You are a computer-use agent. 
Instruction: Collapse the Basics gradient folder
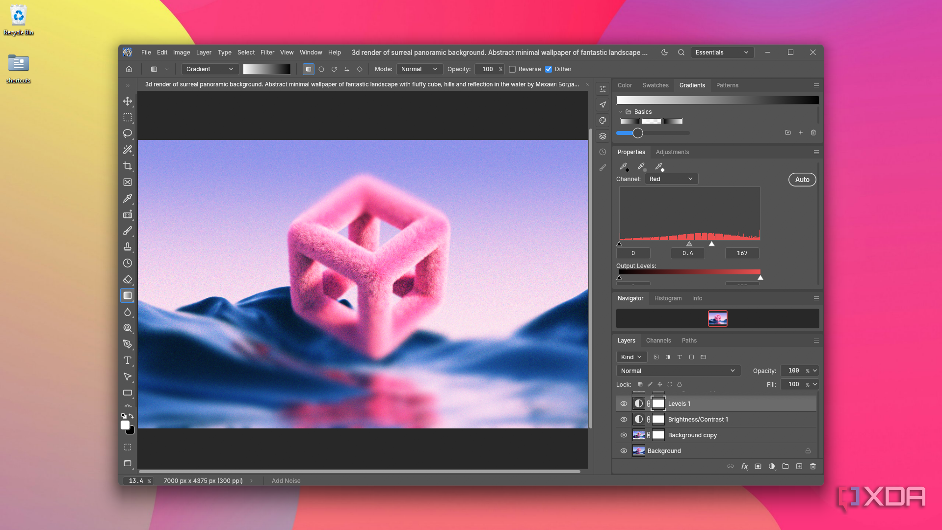(621, 112)
